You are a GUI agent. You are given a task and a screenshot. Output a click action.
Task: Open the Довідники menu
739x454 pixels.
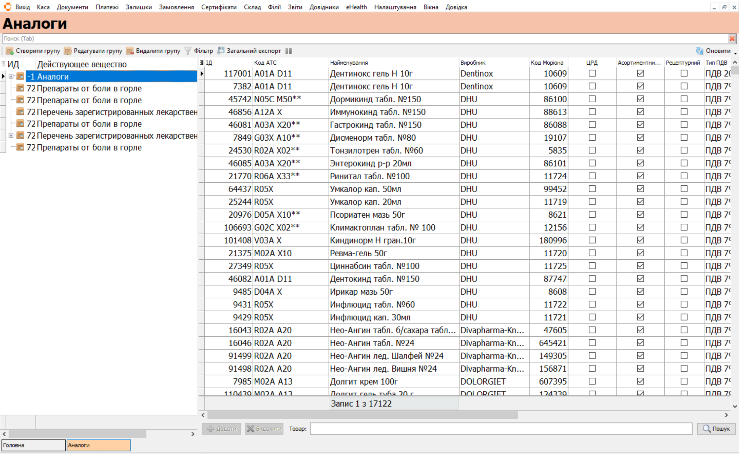coord(323,7)
